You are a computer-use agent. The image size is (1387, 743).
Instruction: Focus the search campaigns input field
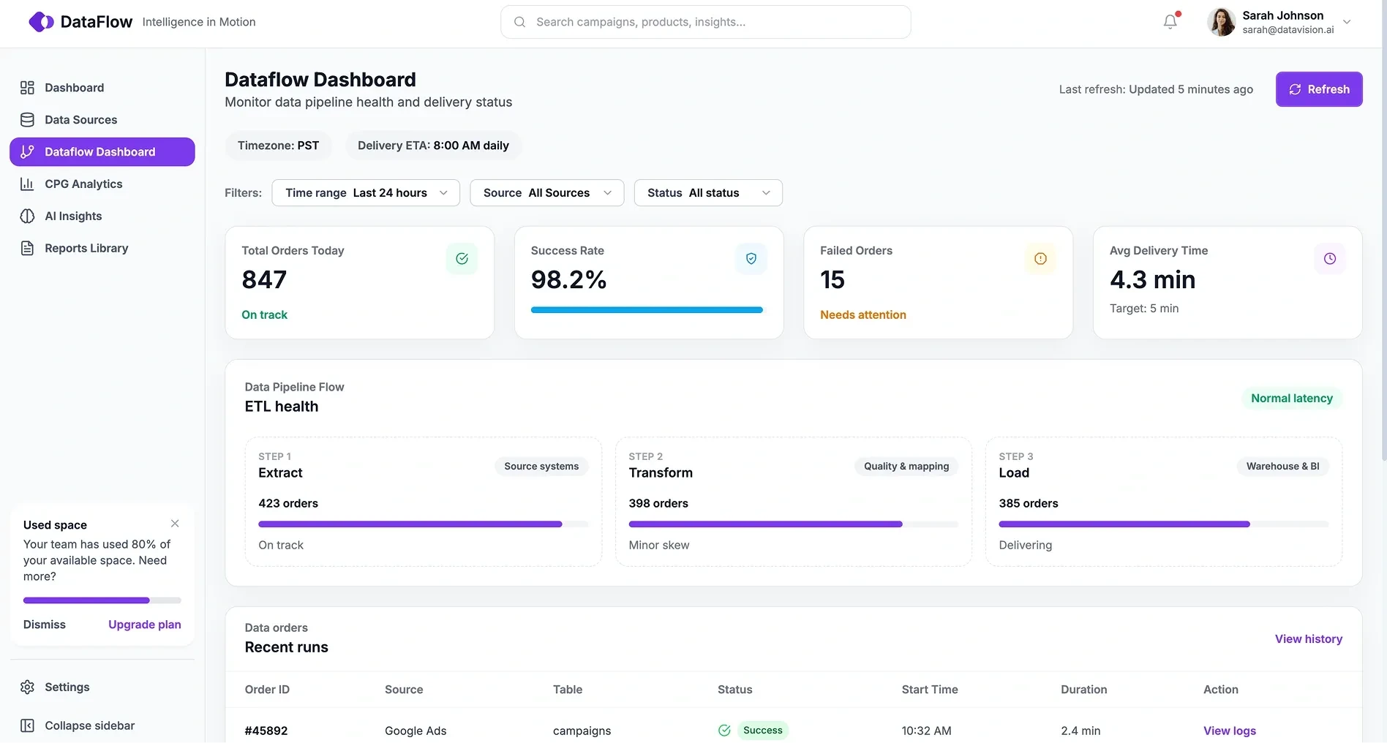[x=705, y=22]
